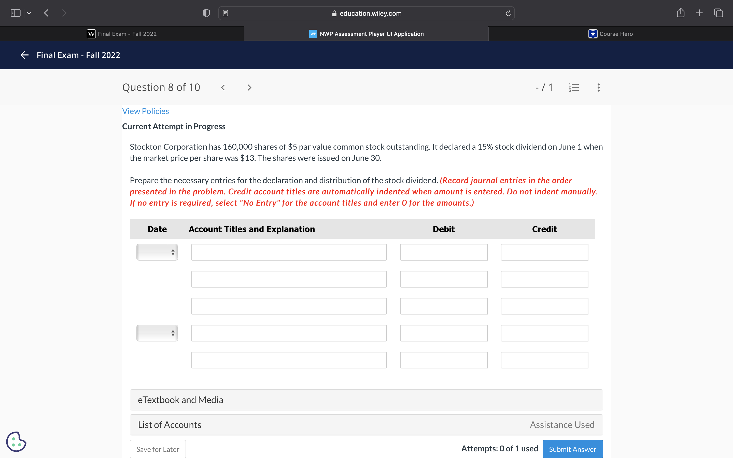The height and width of the screenshot is (458, 733).
Task: Go to next question with right chevron
Action: click(x=249, y=88)
